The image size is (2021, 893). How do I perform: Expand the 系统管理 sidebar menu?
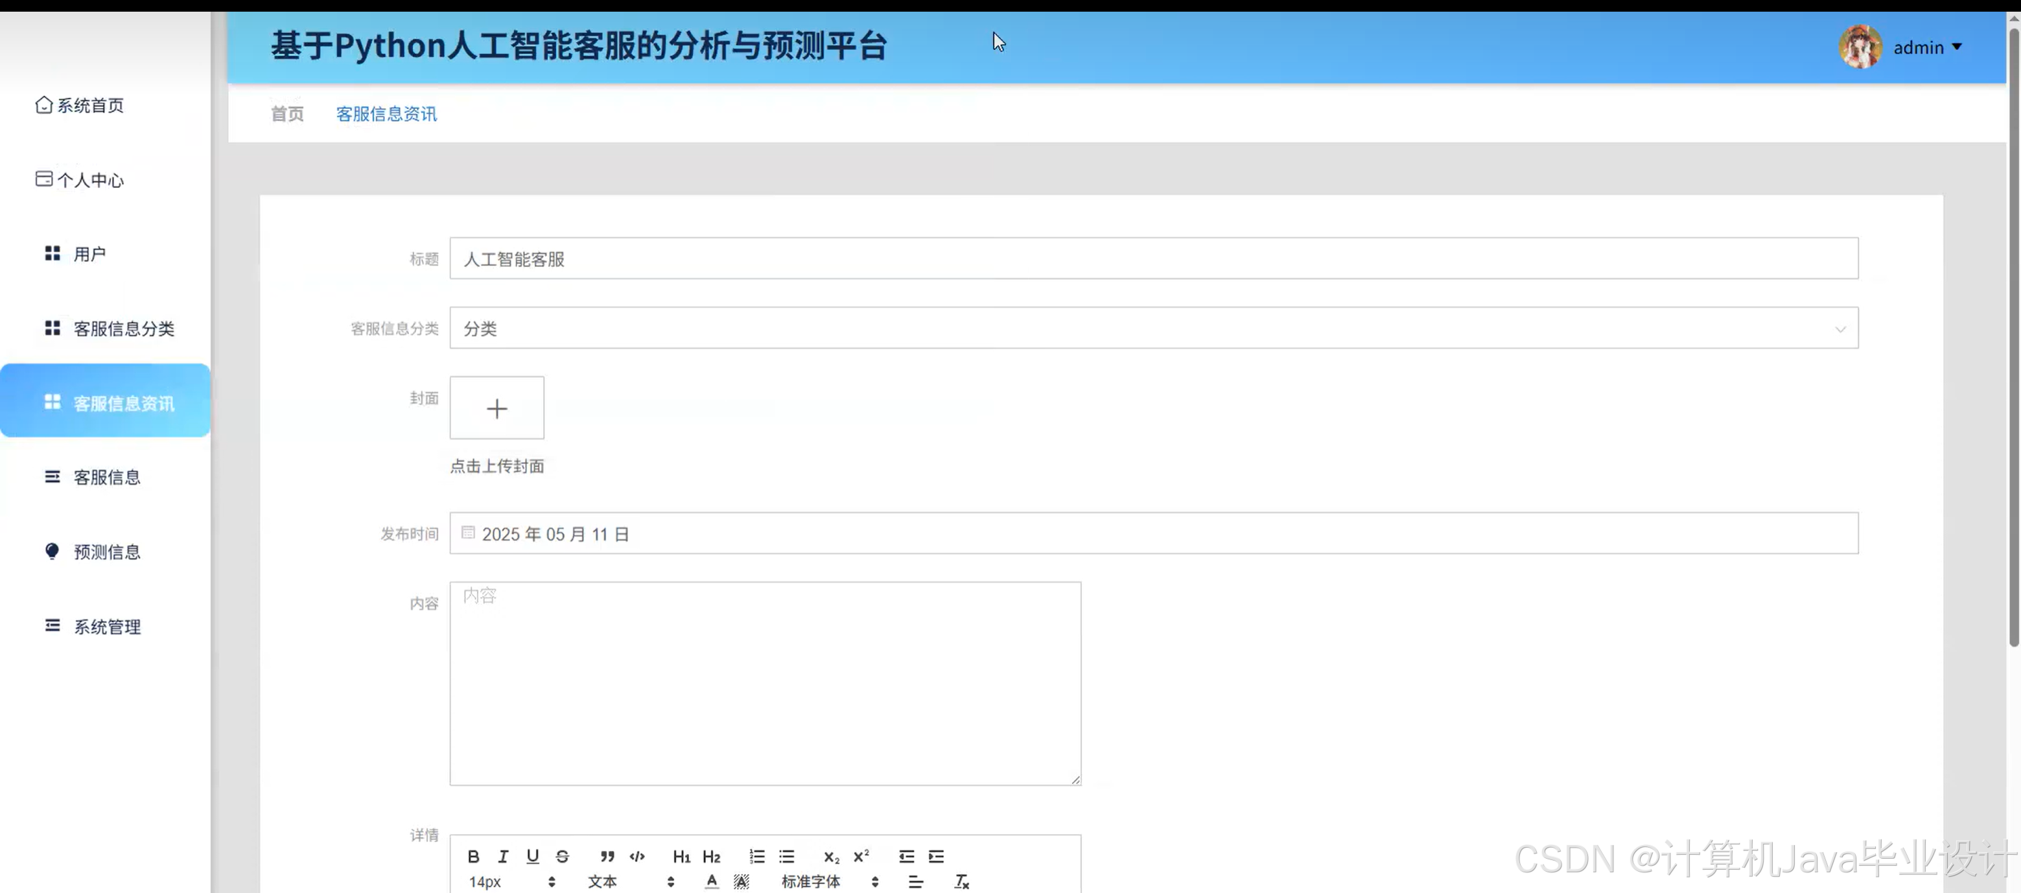click(x=93, y=626)
